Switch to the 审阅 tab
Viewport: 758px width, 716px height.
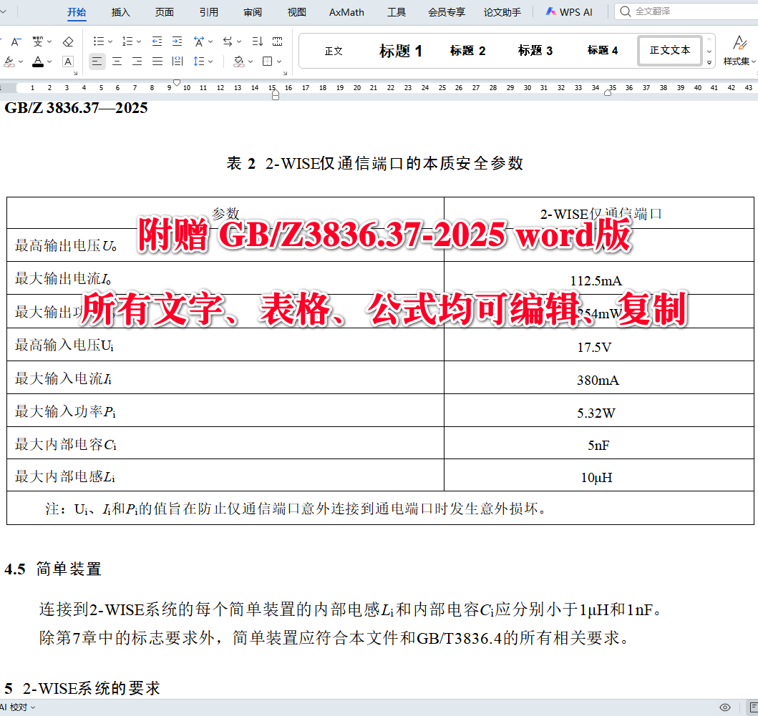pos(253,12)
